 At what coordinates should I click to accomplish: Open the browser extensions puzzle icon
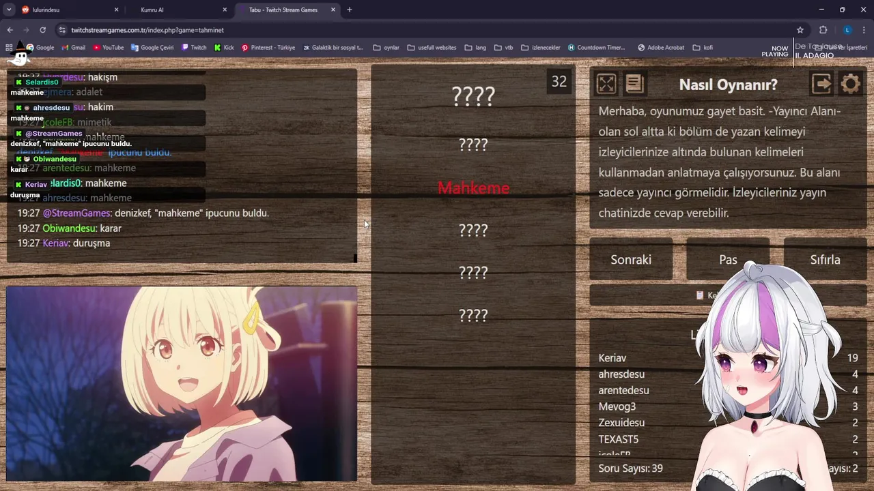(x=823, y=30)
